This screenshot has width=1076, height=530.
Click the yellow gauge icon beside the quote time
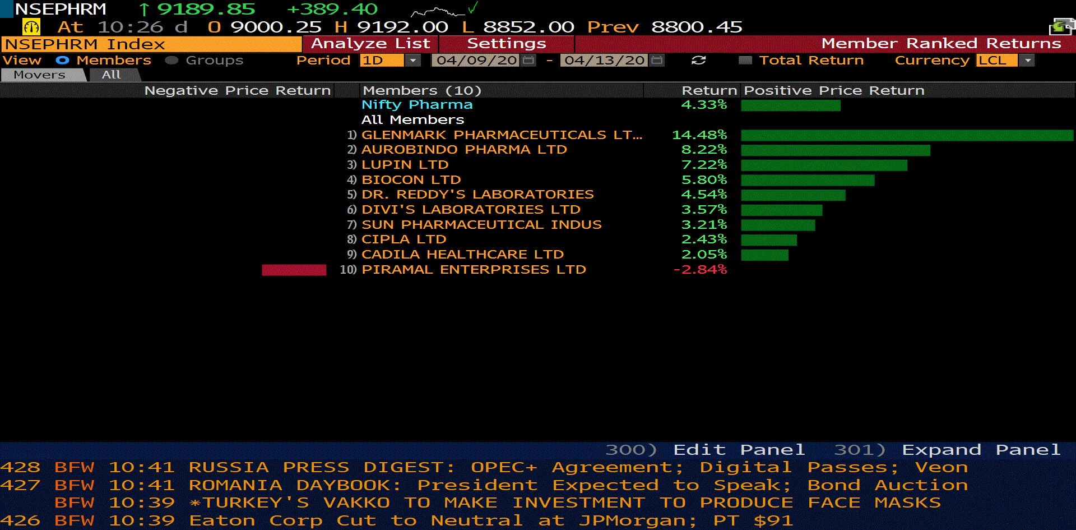pyautogui.click(x=31, y=27)
